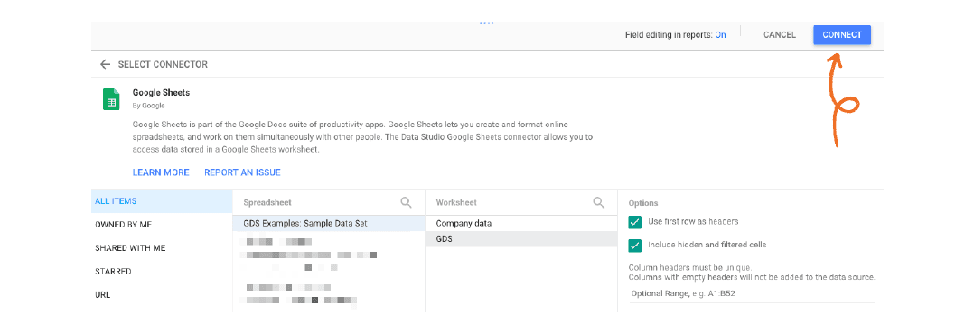The height and width of the screenshot is (334, 974).
Task: Click the Optional Range input field
Action: 752,293
